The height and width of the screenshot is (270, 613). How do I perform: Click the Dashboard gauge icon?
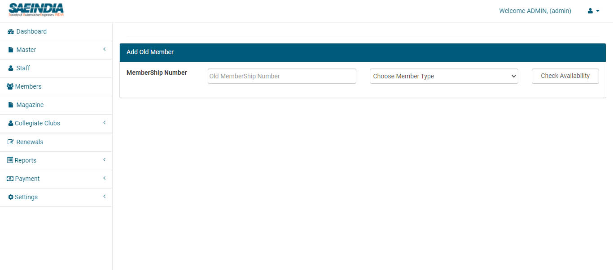pos(11,32)
